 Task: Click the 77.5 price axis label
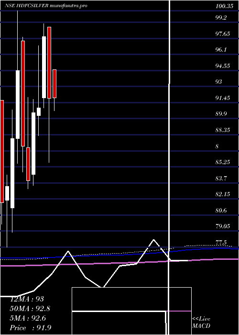tap(221, 243)
